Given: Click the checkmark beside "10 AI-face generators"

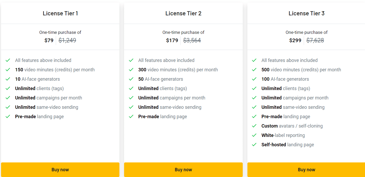Looking at the screenshot, I should [8, 79].
